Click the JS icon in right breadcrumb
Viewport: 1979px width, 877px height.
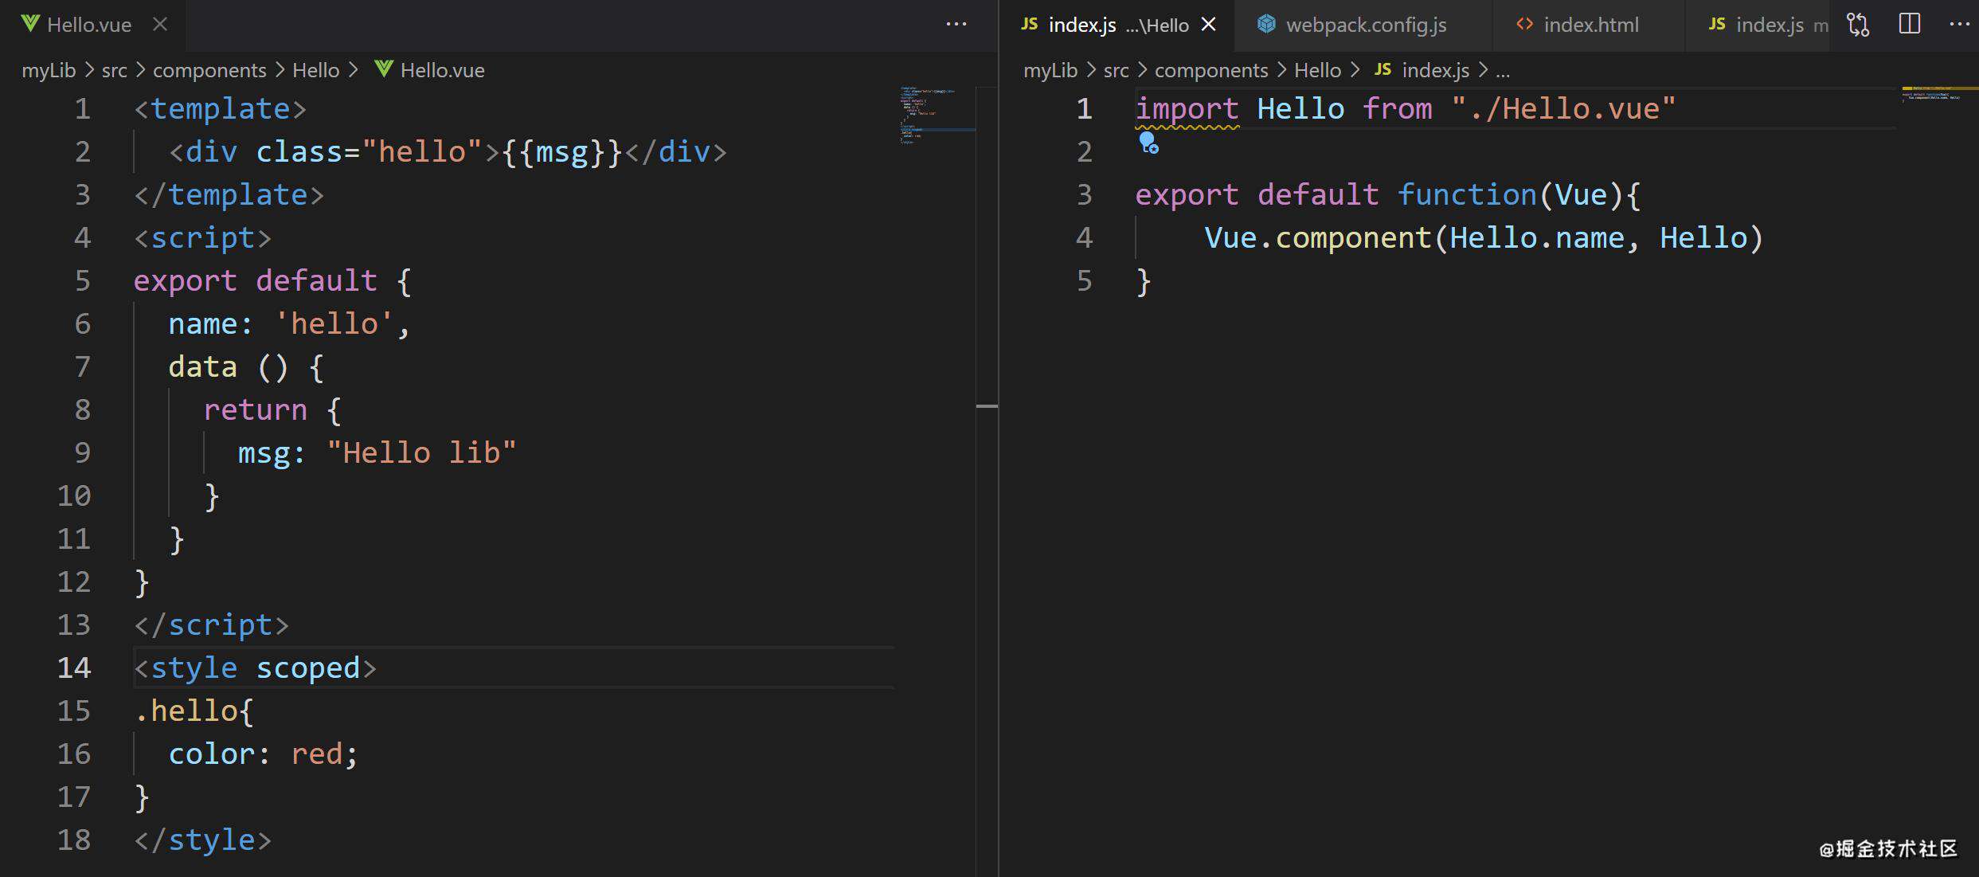[x=1383, y=69]
